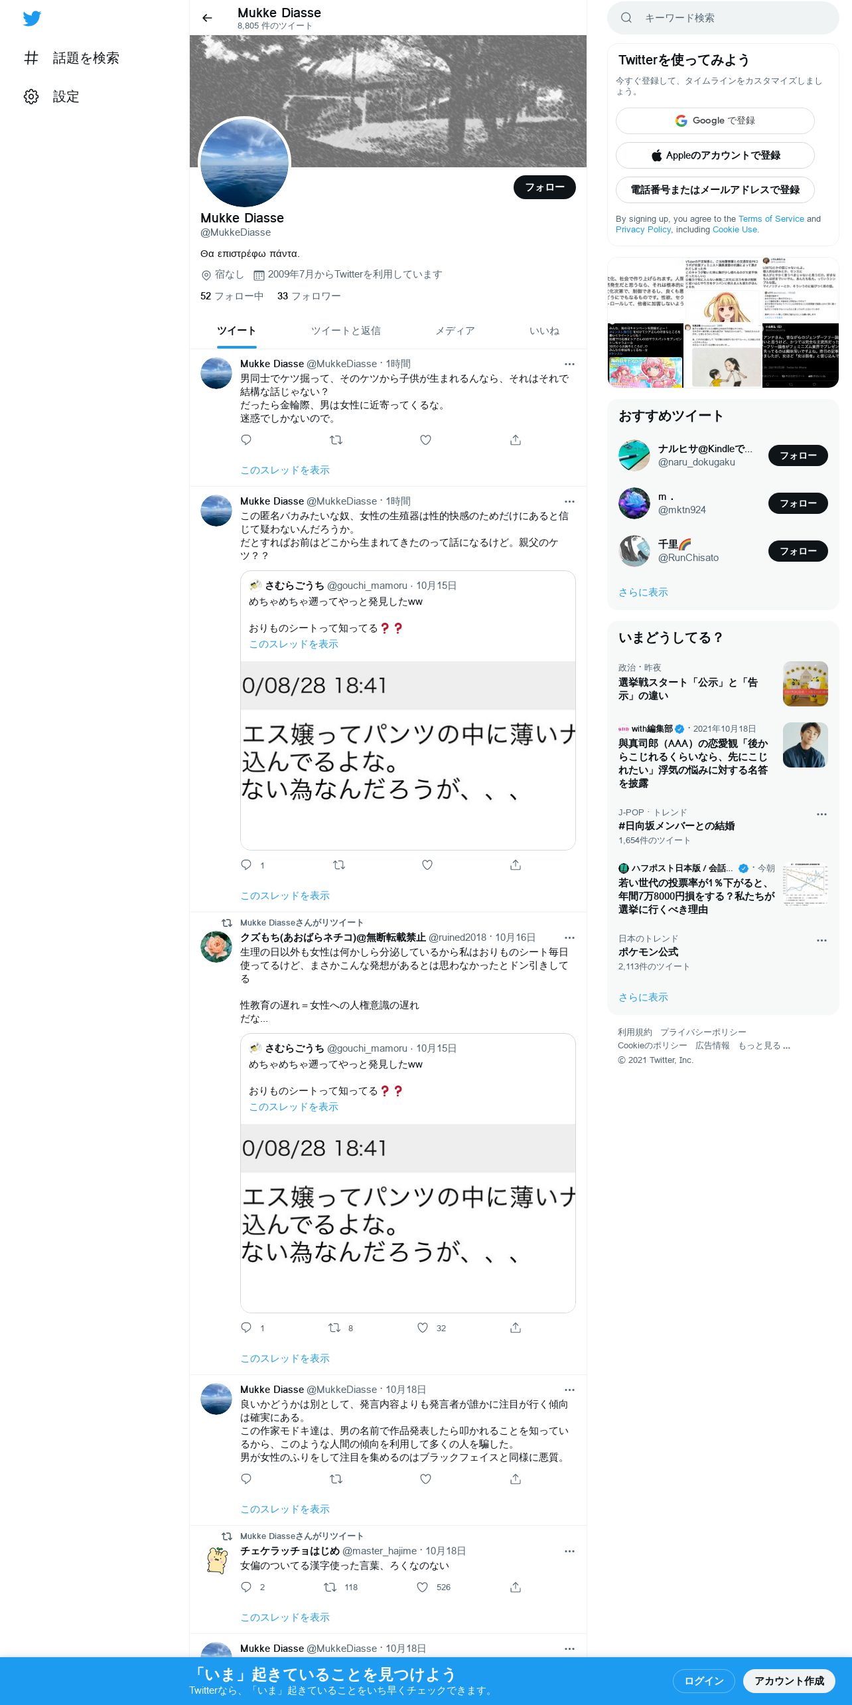Open 広告情報 footer link
Screen dimensions: 852x1705
pos(712,1046)
